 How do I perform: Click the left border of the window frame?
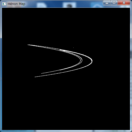(1, 69)
